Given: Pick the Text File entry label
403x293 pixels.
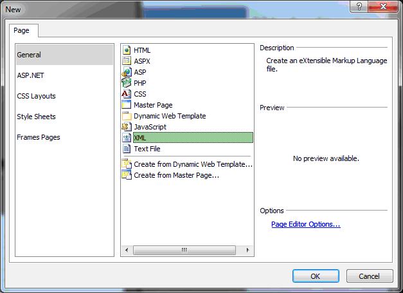Looking at the screenshot, I should (x=147, y=149).
